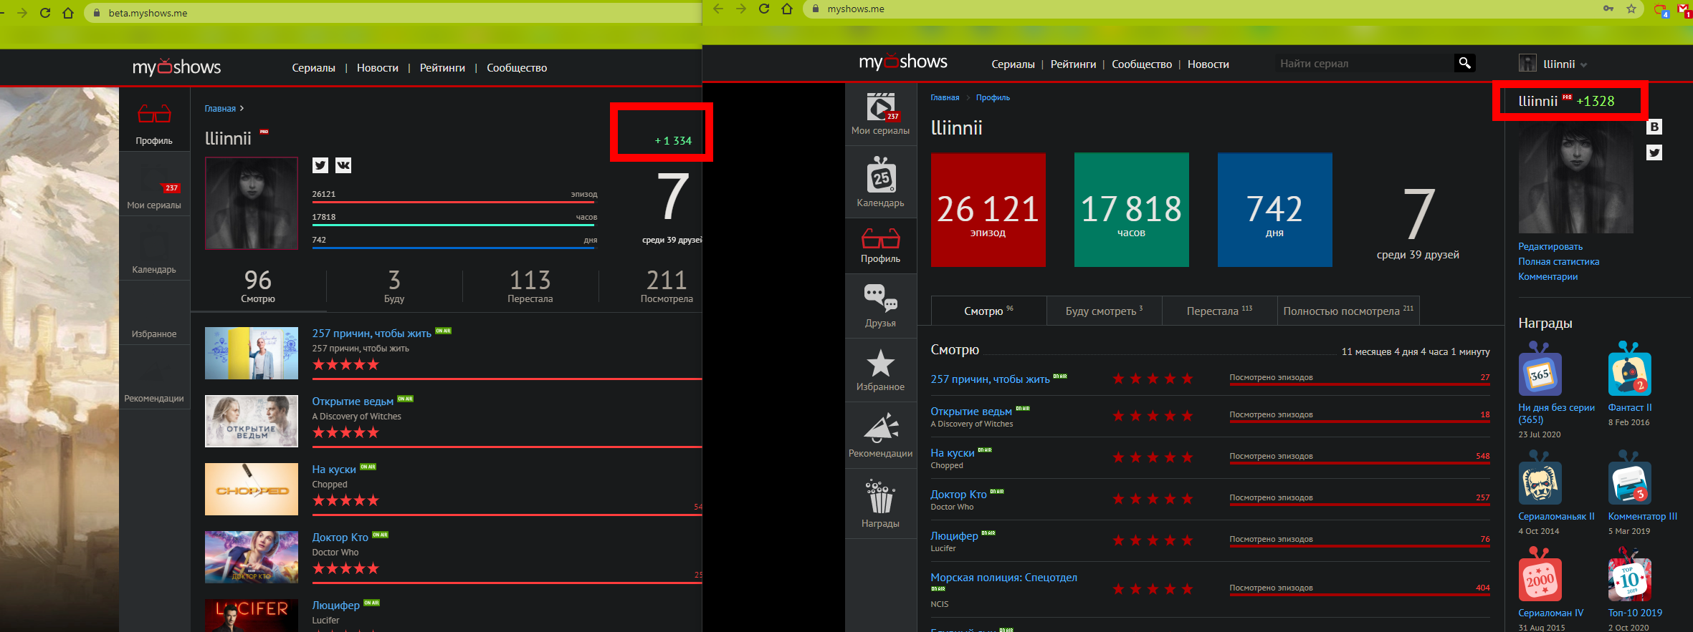
Task: Click Полная статистика link
Action: point(1558,261)
